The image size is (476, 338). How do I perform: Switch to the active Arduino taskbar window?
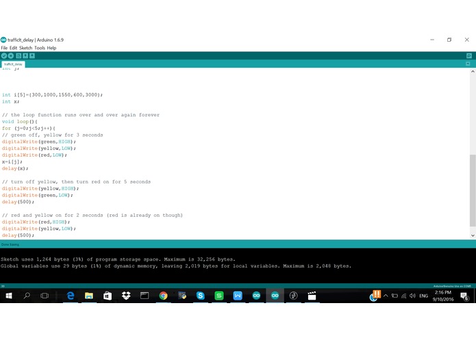pyautogui.click(x=275, y=296)
